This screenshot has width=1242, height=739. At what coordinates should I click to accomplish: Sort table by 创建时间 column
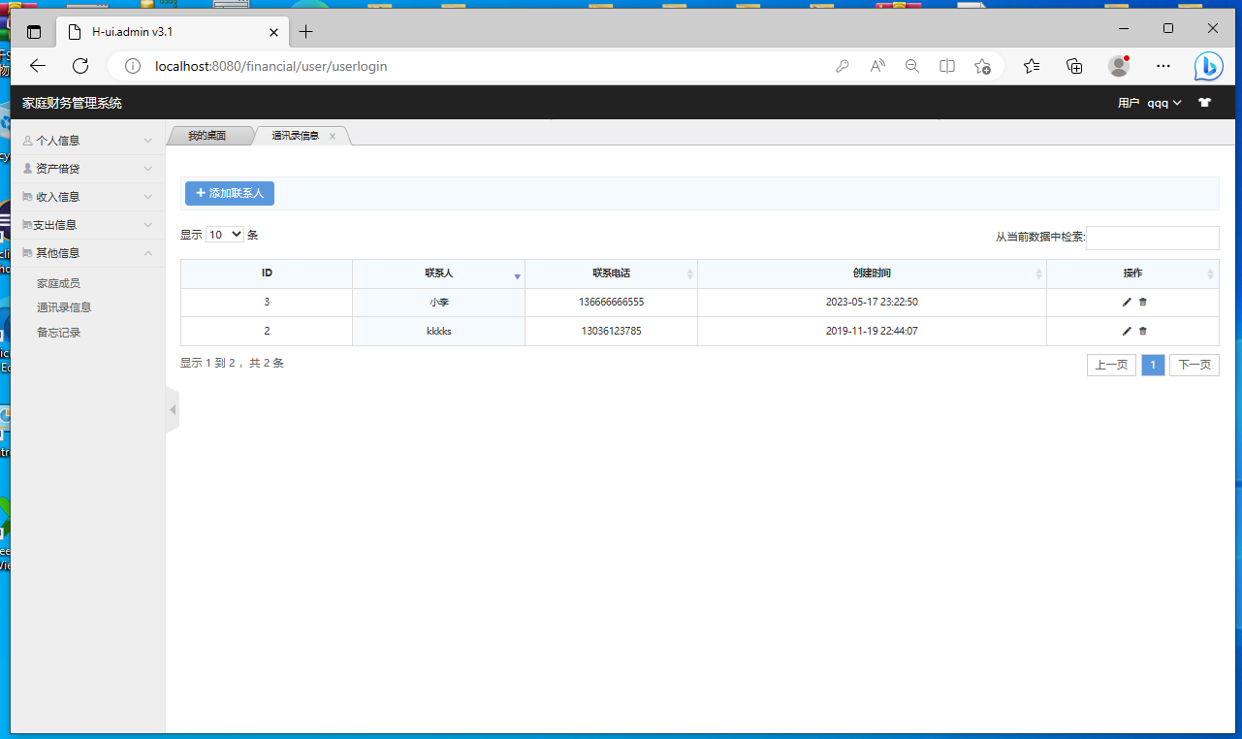(872, 273)
